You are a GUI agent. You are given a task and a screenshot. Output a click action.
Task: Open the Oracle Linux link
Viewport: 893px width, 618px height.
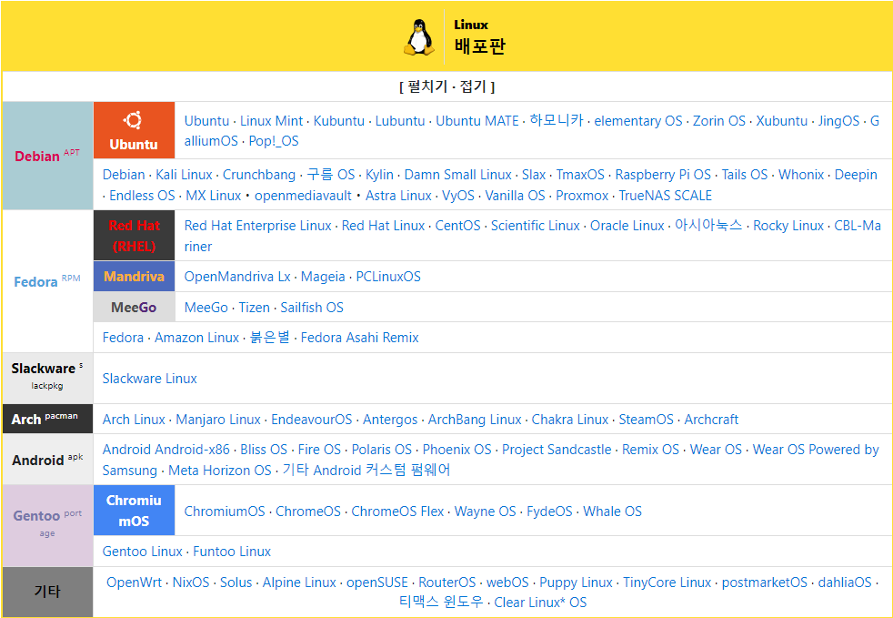tap(627, 226)
